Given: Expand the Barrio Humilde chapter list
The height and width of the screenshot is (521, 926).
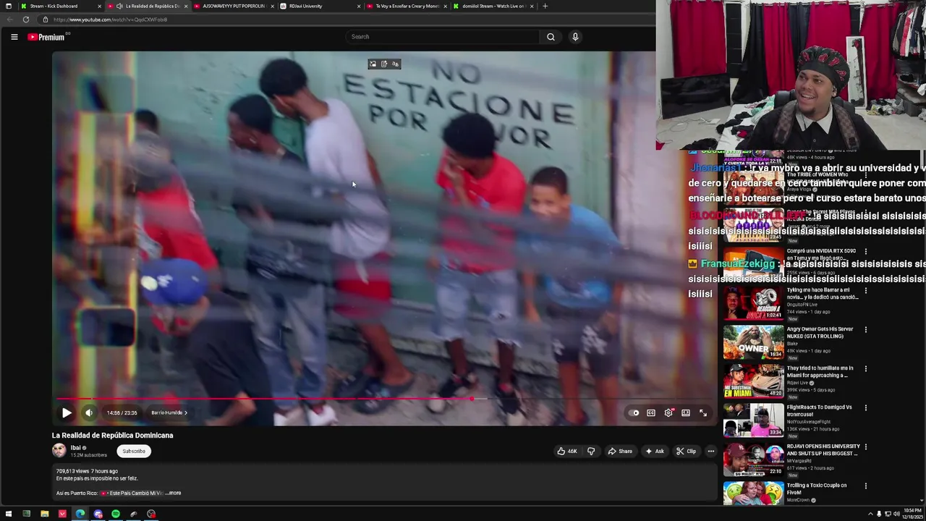Looking at the screenshot, I should coord(169,413).
